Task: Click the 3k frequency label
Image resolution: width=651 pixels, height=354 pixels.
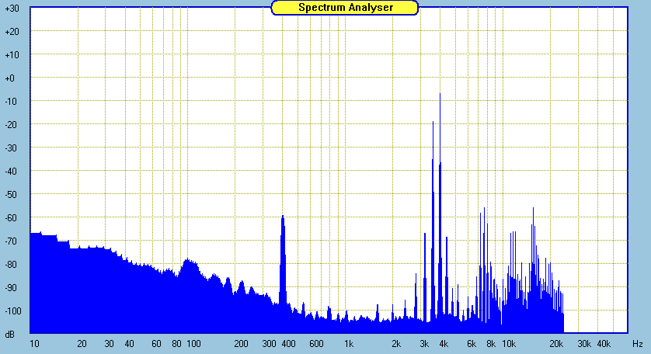Action: point(424,344)
